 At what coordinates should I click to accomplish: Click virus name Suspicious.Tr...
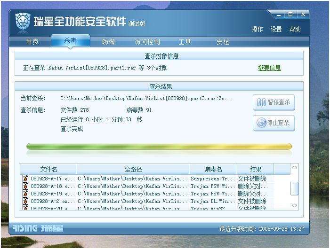pos(213,179)
